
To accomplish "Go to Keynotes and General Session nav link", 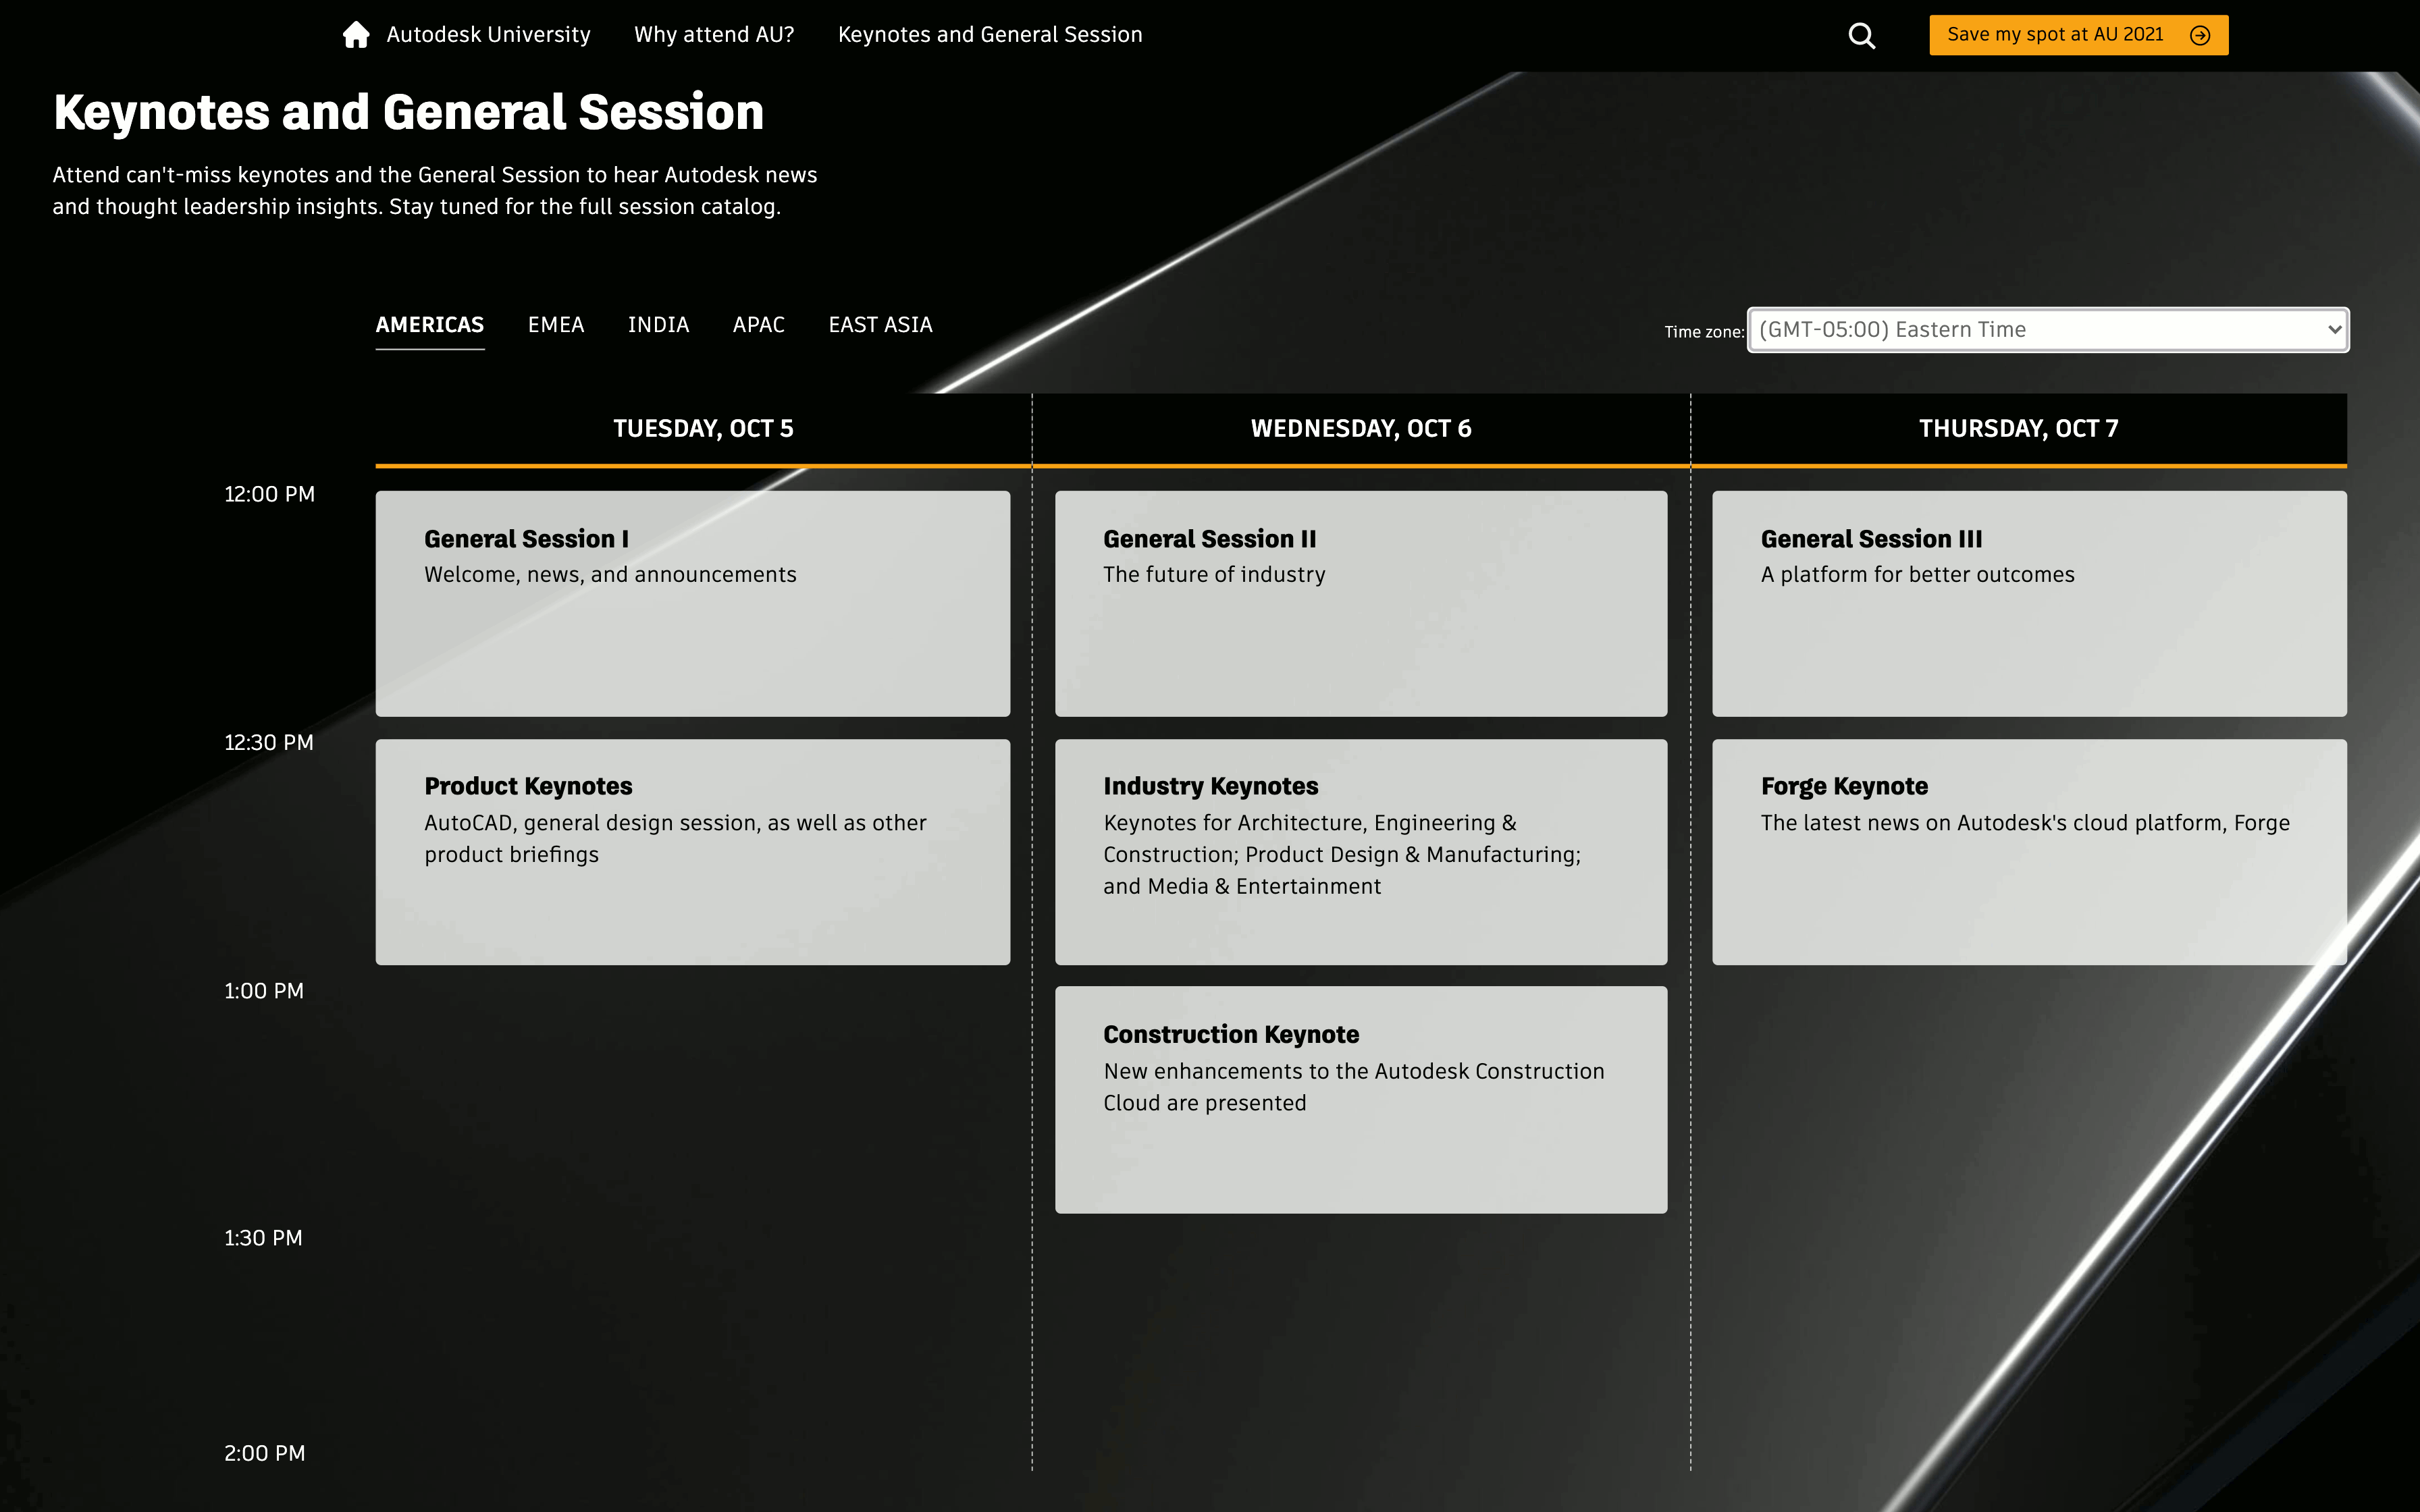I will (989, 35).
